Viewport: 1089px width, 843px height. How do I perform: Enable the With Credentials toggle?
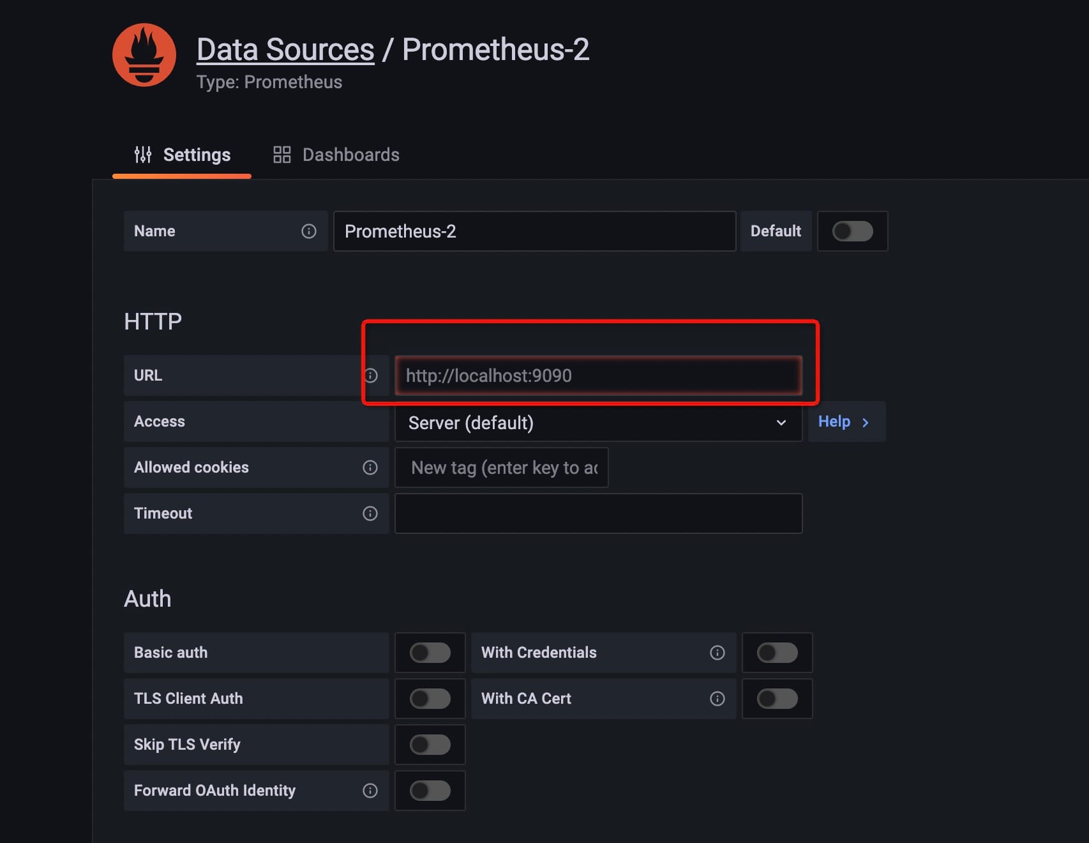[x=777, y=653]
